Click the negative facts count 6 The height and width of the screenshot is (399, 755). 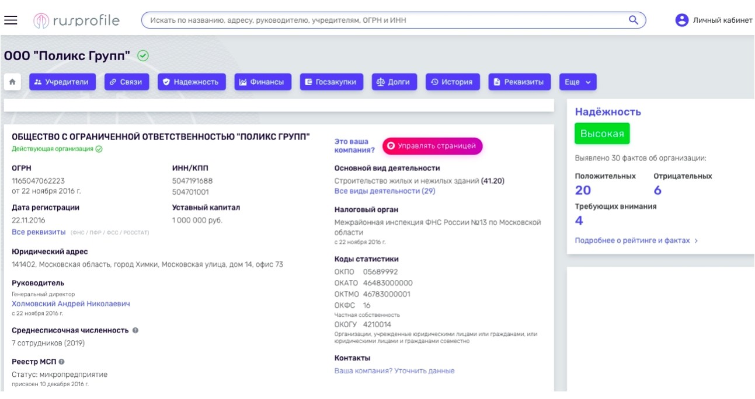(657, 190)
